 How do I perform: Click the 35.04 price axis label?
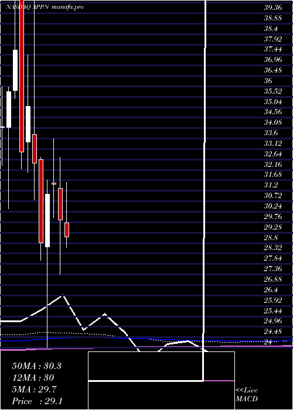click(273, 101)
